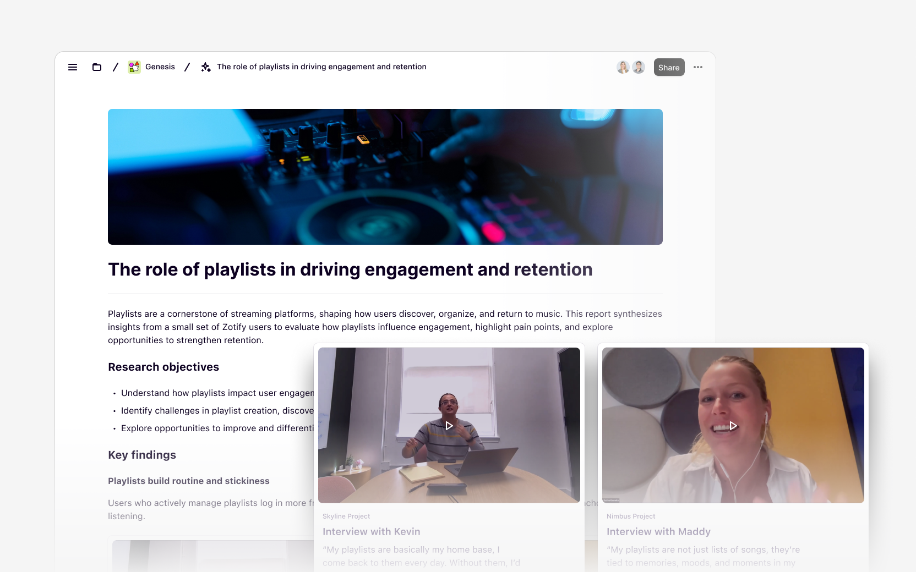Click the Key findings heading
916x572 pixels.
(142, 455)
